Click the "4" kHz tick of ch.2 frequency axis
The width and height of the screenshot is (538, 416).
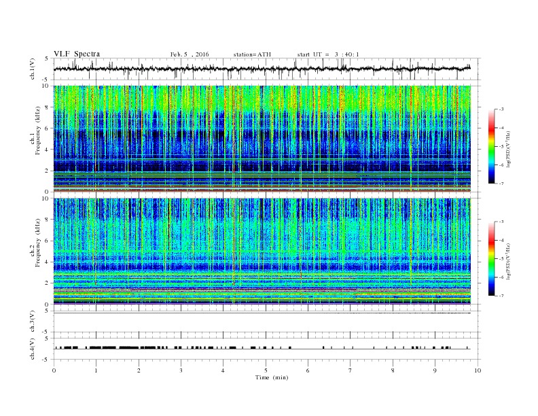(47, 262)
